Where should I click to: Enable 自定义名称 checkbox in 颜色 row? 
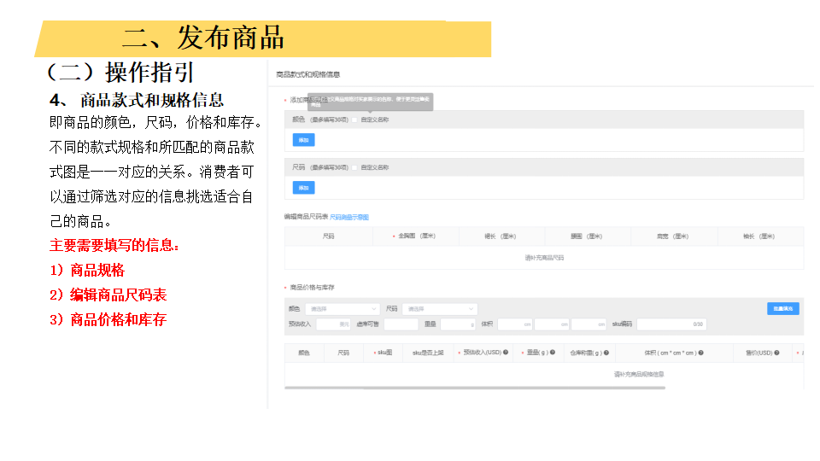355,120
